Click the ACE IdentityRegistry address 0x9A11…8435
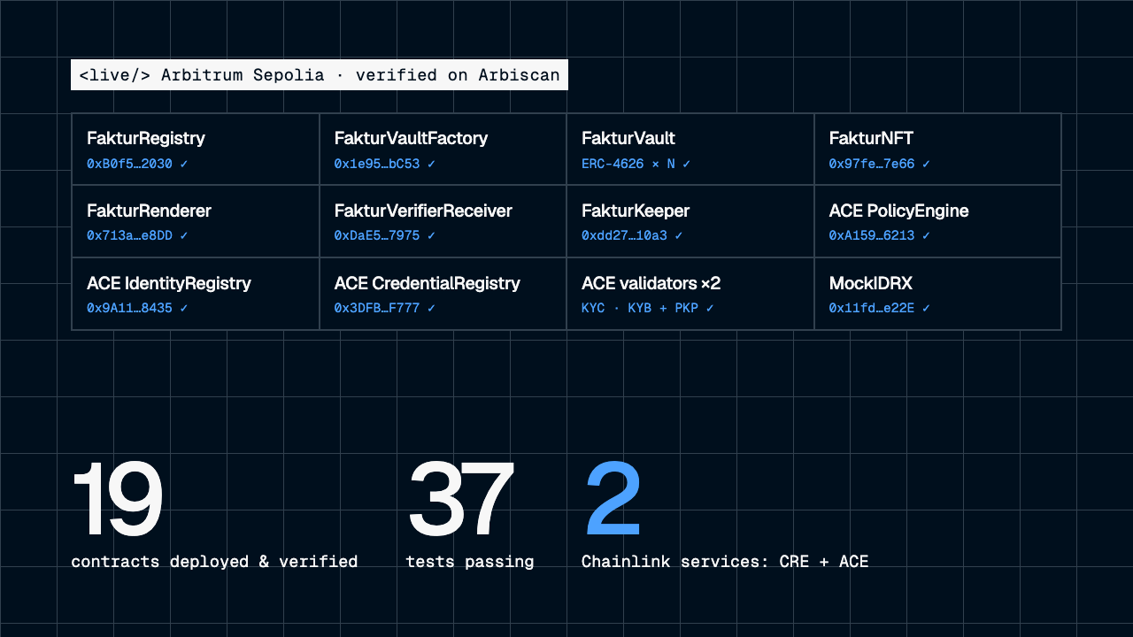 point(137,309)
